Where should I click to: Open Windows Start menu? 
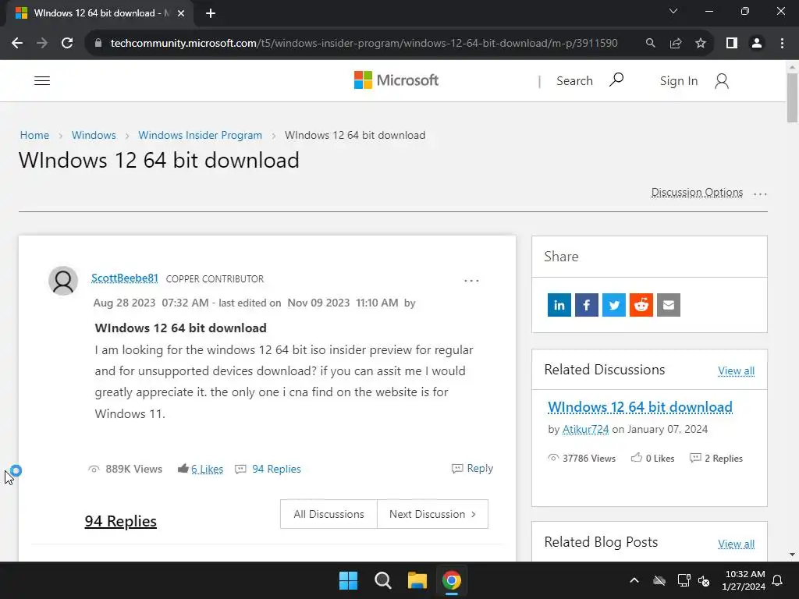click(349, 580)
